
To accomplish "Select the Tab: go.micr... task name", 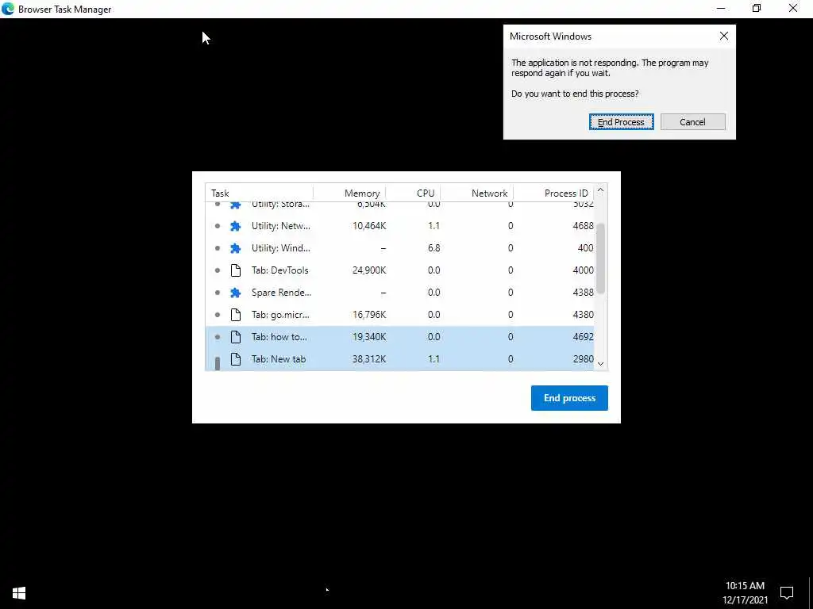I will point(280,315).
